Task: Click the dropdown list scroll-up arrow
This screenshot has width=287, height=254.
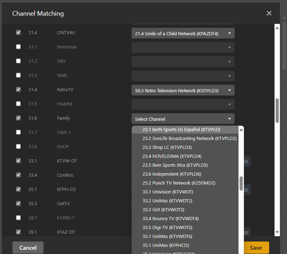Action: click(241, 130)
